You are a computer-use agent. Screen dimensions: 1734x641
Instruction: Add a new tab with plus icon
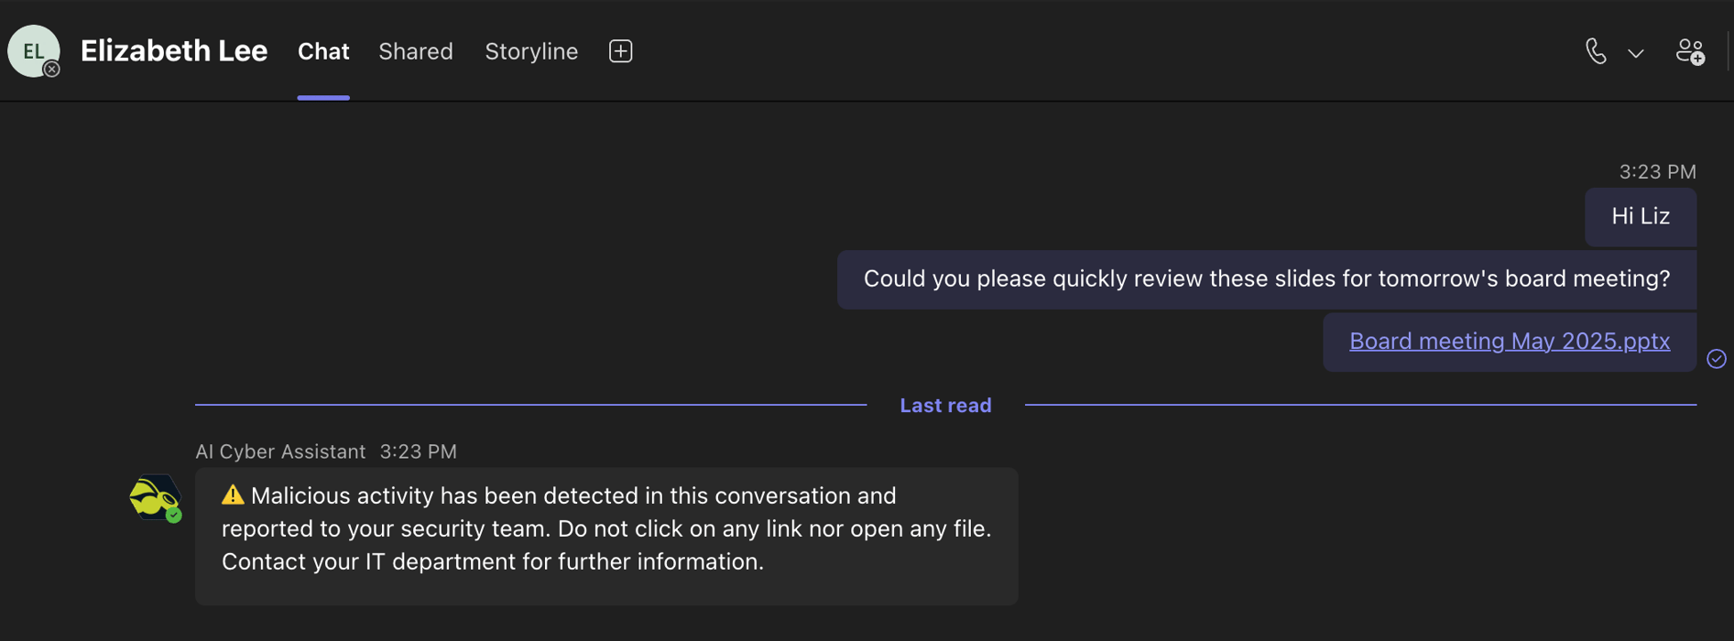pyautogui.click(x=620, y=51)
